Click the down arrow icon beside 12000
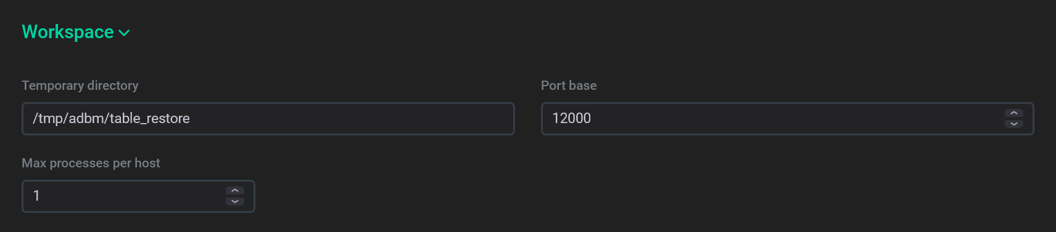The width and height of the screenshot is (1056, 232). pyautogui.click(x=1014, y=124)
